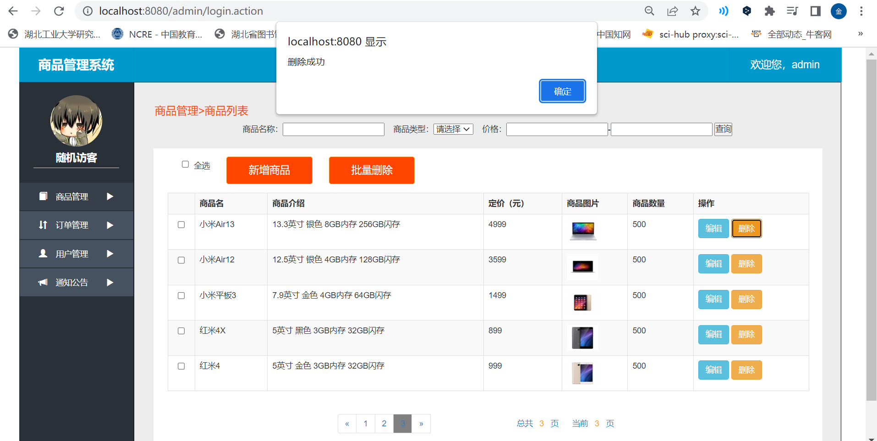Image resolution: width=877 pixels, height=441 pixels.
Task: Click the 查询 search button
Action: [723, 129]
